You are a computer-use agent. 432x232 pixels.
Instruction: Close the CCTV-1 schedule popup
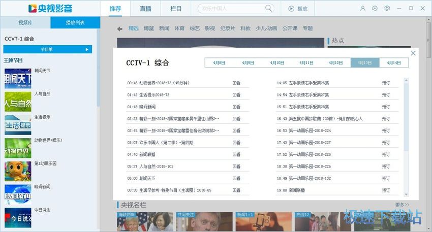coord(413,53)
